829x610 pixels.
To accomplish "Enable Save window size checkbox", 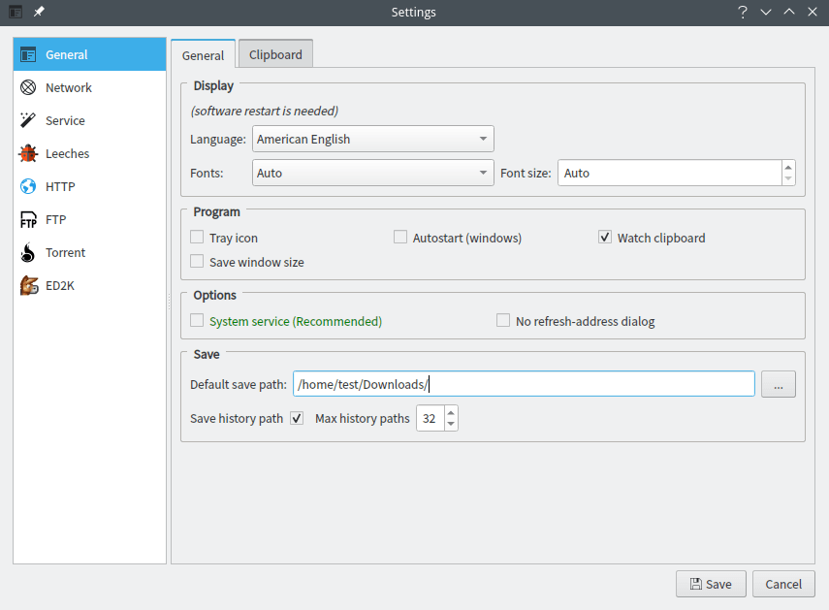I will (197, 261).
